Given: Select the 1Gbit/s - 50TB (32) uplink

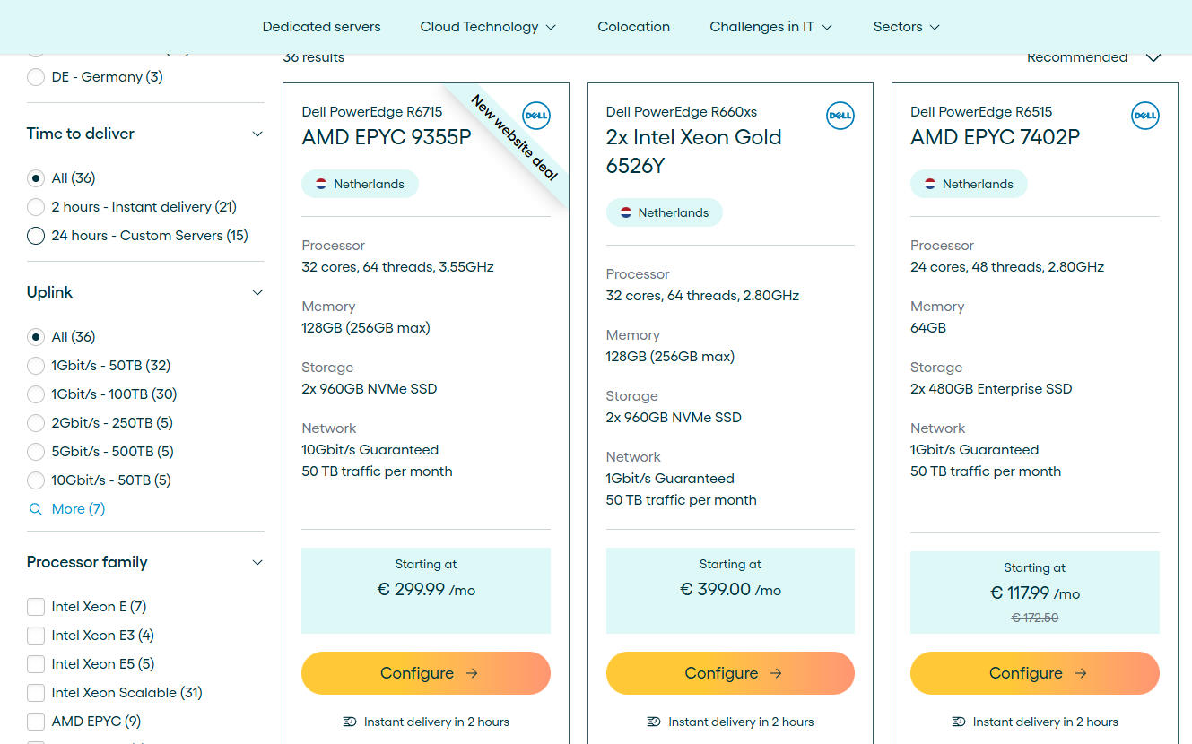Looking at the screenshot, I should 36,366.
